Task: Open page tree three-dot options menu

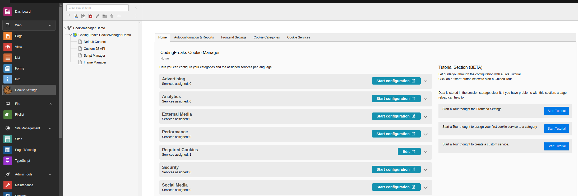Action: coord(136,16)
